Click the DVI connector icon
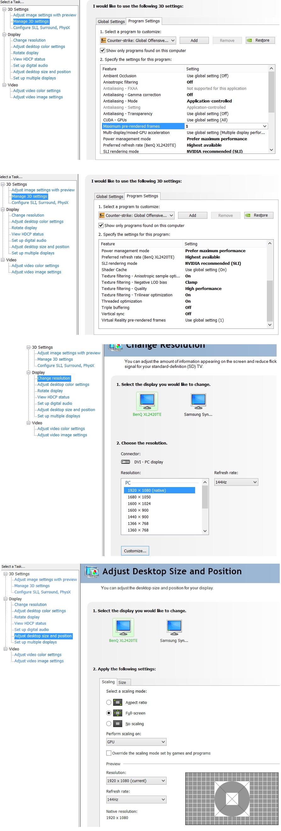Image resolution: width=281 pixels, height=831 pixels. [x=126, y=462]
